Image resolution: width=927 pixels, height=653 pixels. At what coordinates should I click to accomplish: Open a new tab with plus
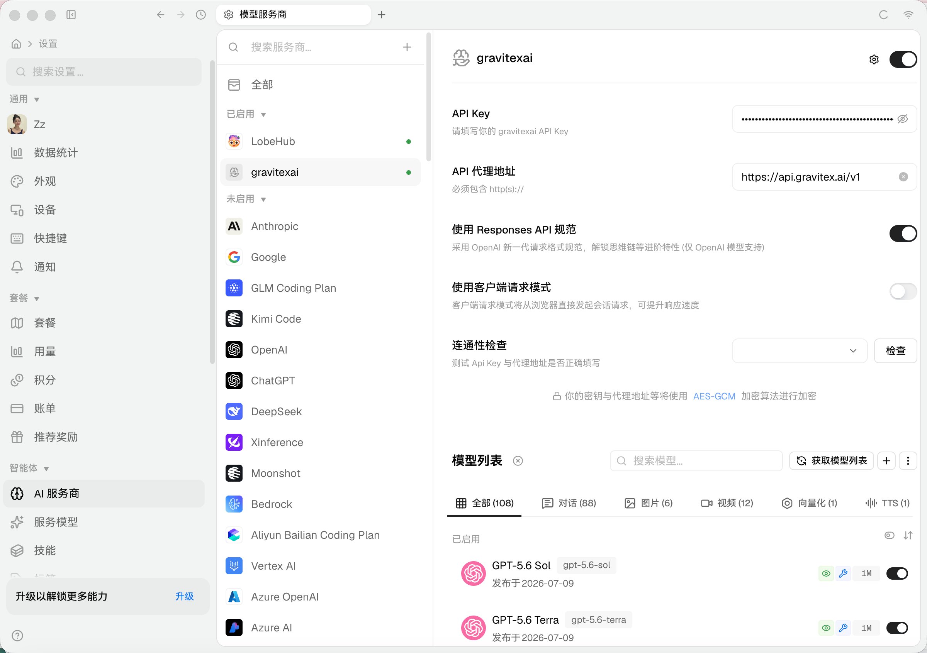pyautogui.click(x=382, y=15)
